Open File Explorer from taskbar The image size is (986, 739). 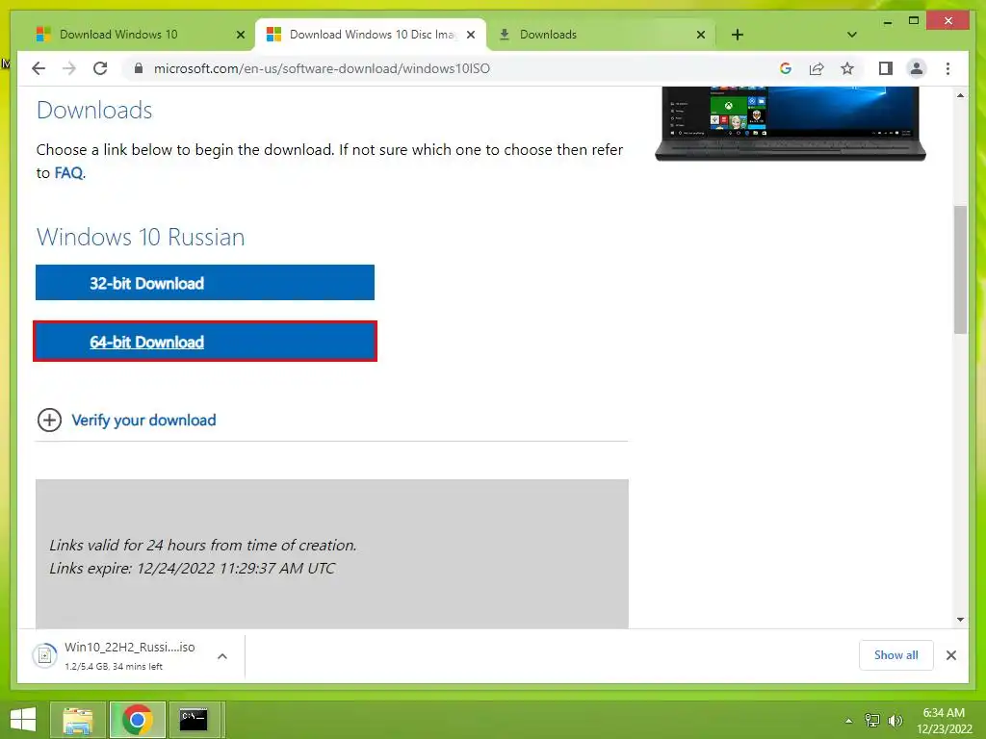(77, 720)
